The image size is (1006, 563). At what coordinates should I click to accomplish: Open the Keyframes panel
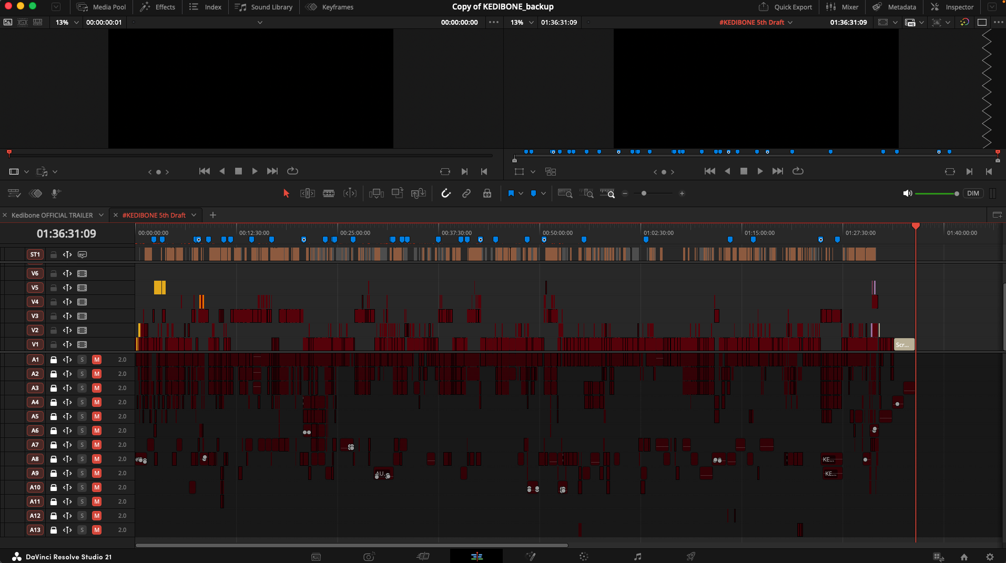tap(330, 7)
